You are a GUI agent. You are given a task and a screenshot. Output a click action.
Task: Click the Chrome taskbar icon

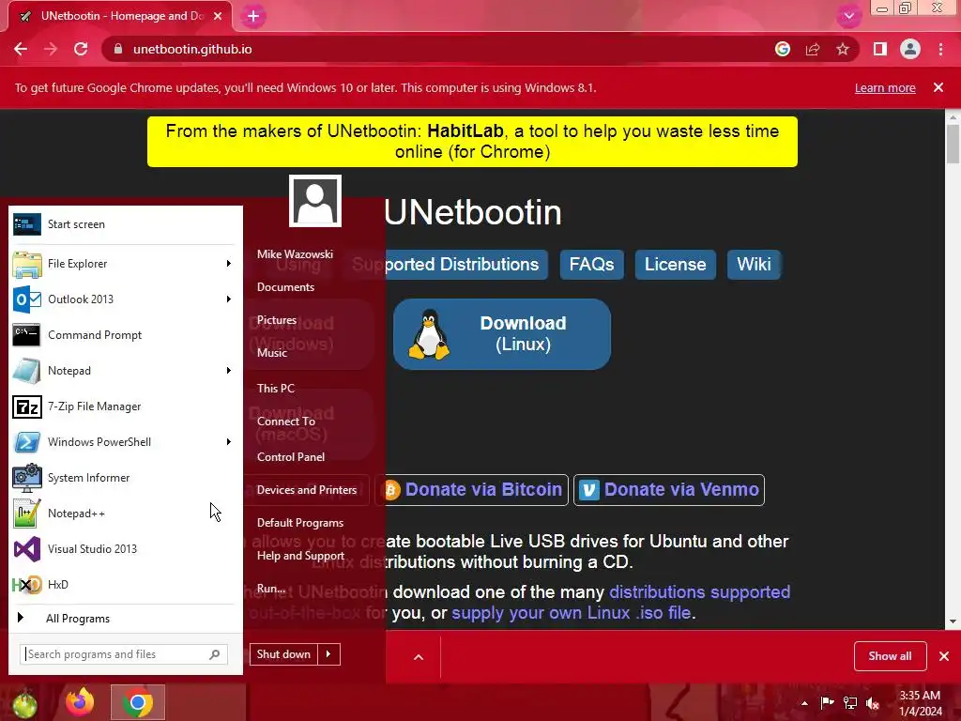point(138,702)
